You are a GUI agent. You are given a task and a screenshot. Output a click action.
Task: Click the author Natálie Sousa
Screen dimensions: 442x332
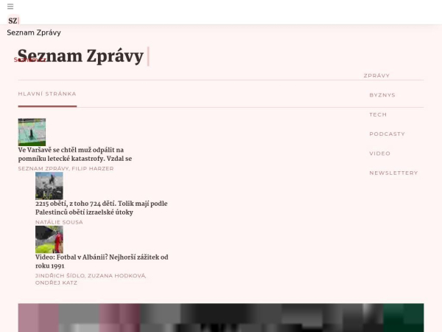pyautogui.click(x=59, y=222)
